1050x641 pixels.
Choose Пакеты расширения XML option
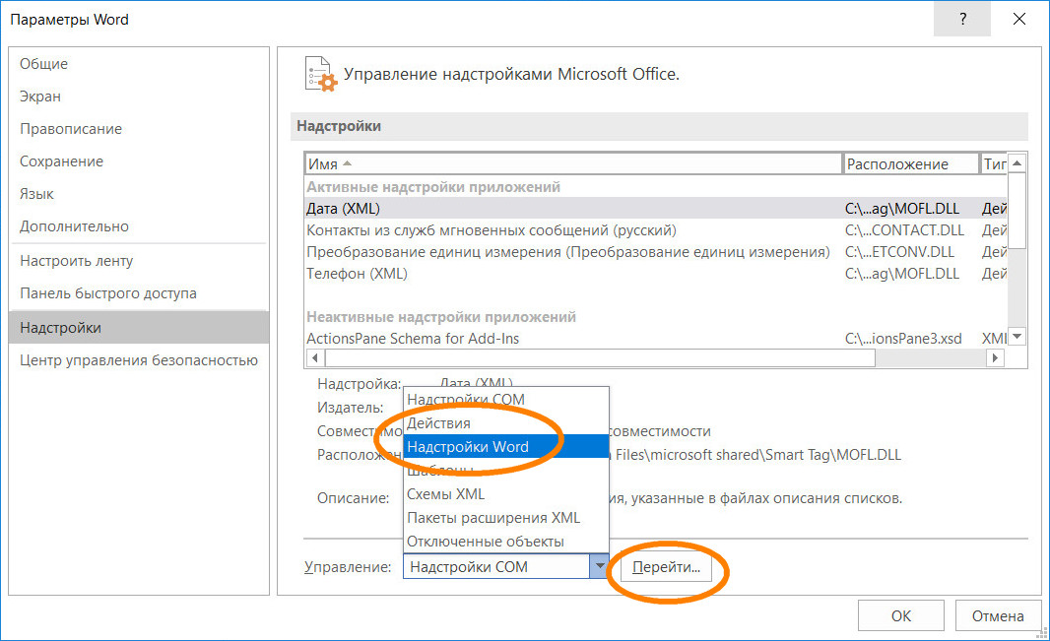click(x=505, y=517)
